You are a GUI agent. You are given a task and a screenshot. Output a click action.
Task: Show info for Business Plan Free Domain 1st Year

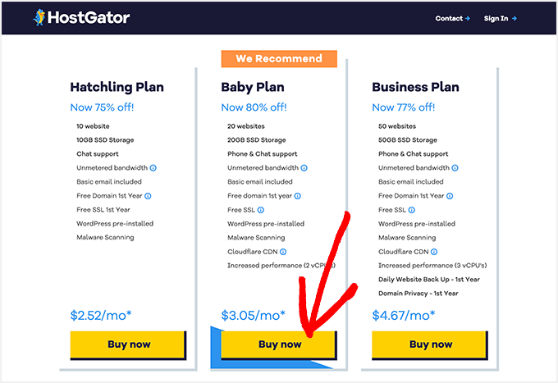[450, 196]
